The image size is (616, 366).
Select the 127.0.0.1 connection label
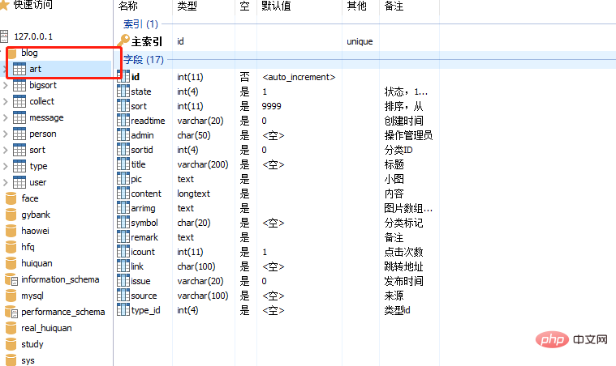pos(33,36)
